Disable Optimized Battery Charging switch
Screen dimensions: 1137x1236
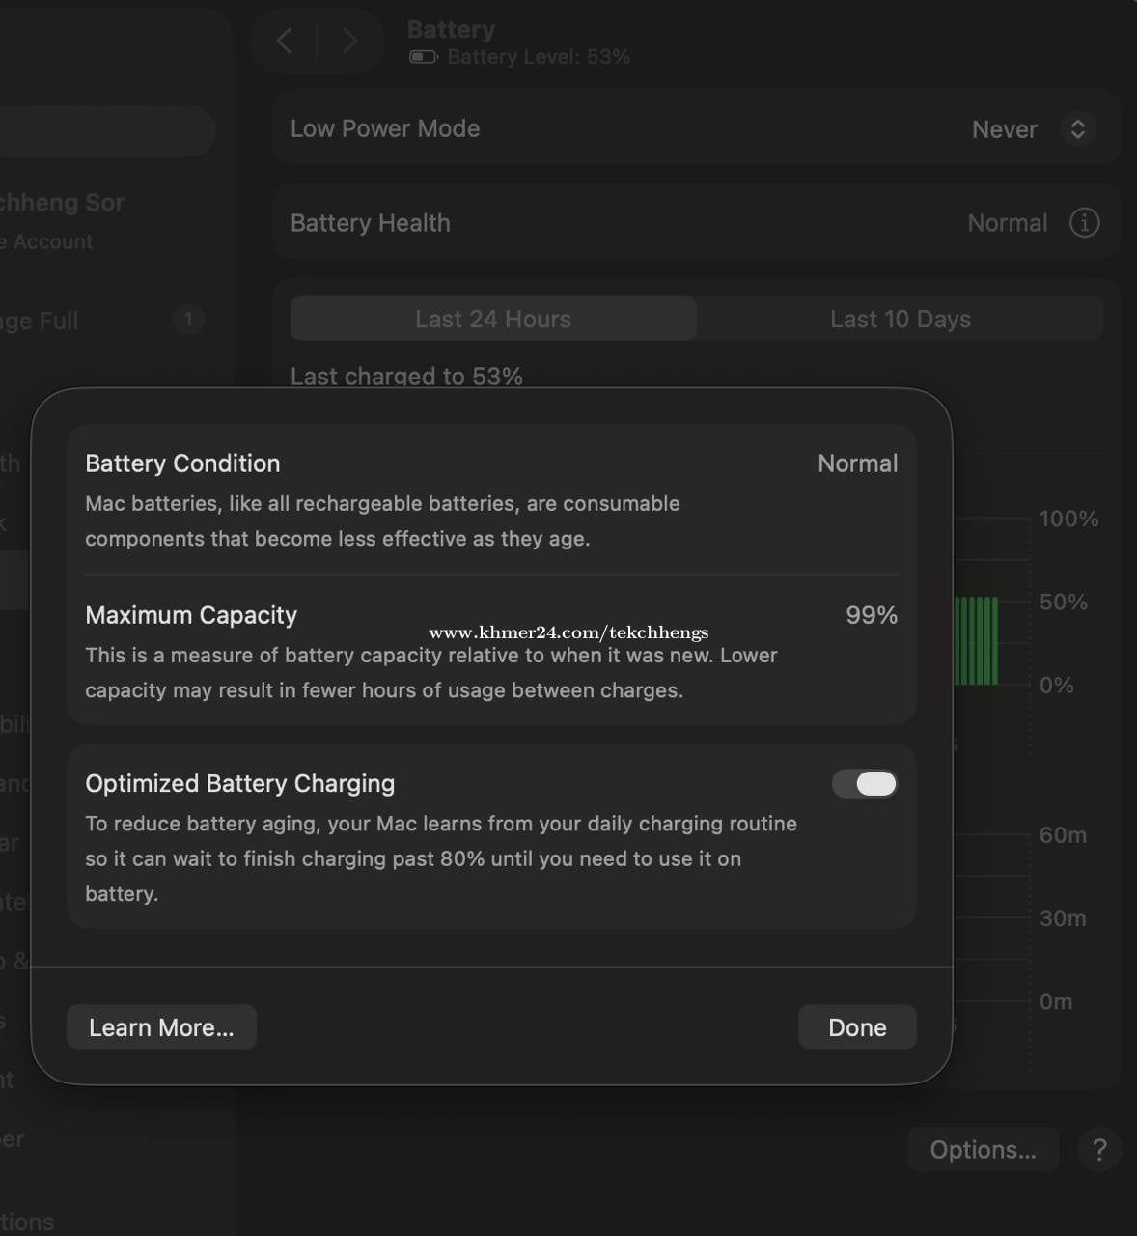coord(865,784)
